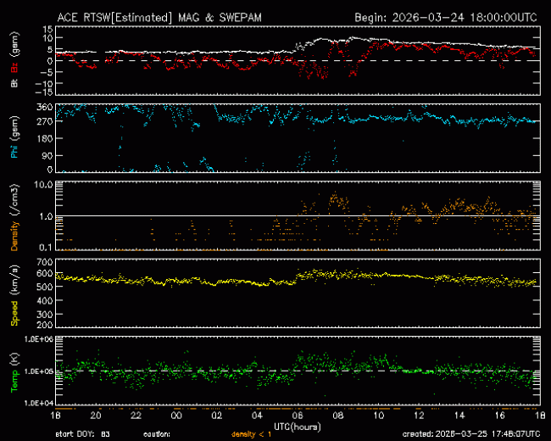Click the '360' value on Phi axis

pyautogui.click(x=45, y=107)
